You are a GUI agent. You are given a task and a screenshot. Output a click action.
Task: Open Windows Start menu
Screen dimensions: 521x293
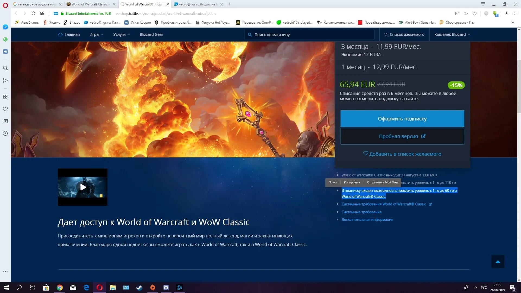coord(7,288)
